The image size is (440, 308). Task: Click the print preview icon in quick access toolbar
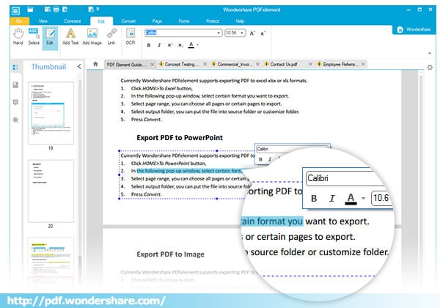coord(65,10)
